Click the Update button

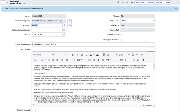[159, 2]
